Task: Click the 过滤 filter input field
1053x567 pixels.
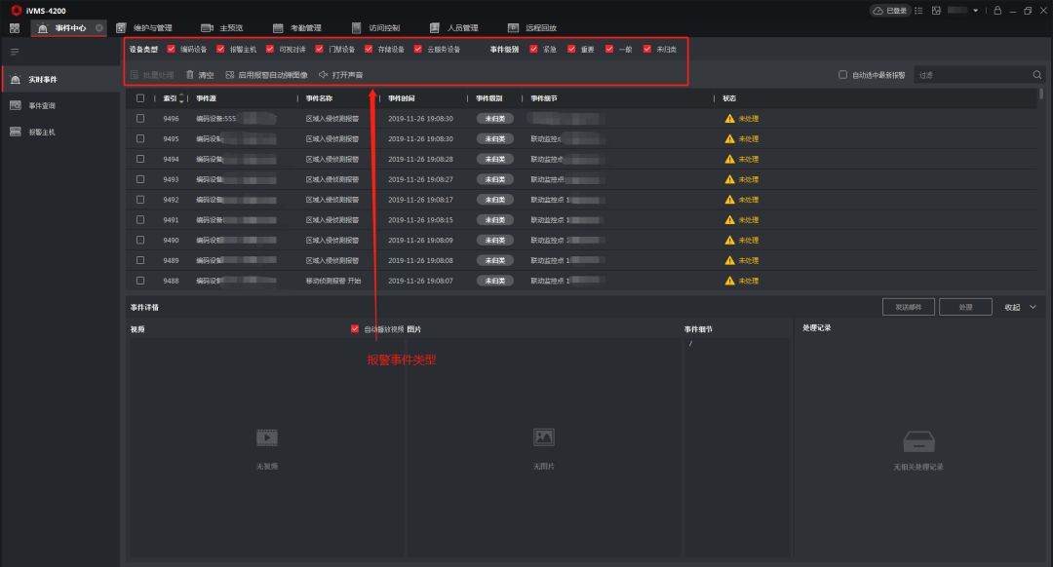Action: click(x=971, y=75)
